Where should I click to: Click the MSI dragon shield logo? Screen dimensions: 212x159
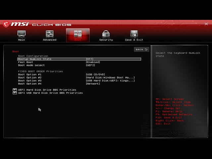point(6,24)
